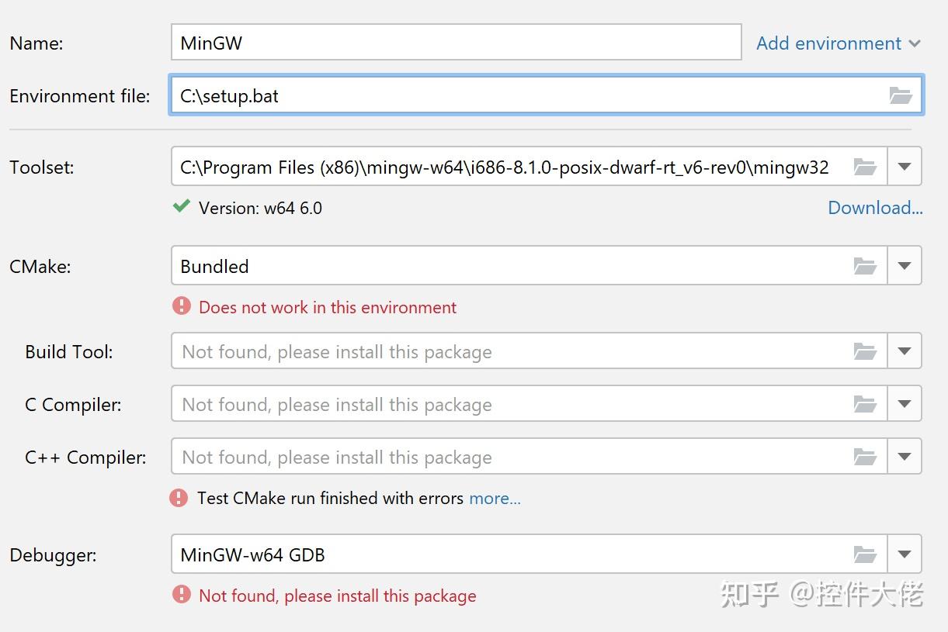This screenshot has height=632, width=948.
Task: Open the Toolset dropdown arrow
Action: pyautogui.click(x=905, y=166)
